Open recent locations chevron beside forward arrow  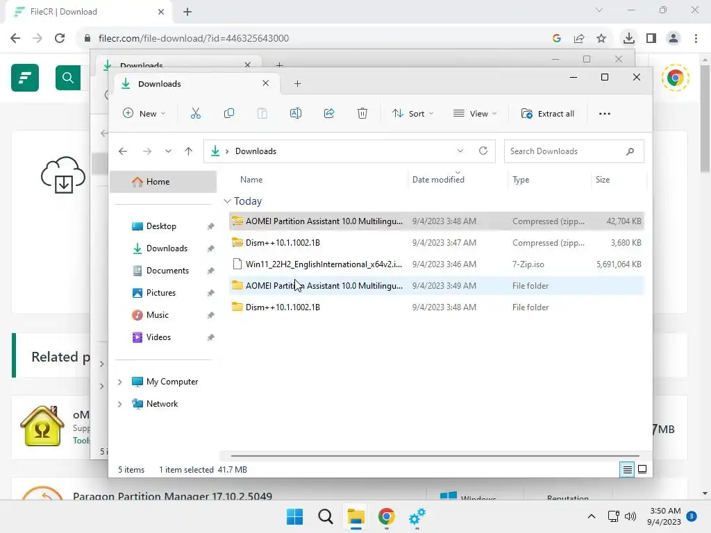(168, 151)
